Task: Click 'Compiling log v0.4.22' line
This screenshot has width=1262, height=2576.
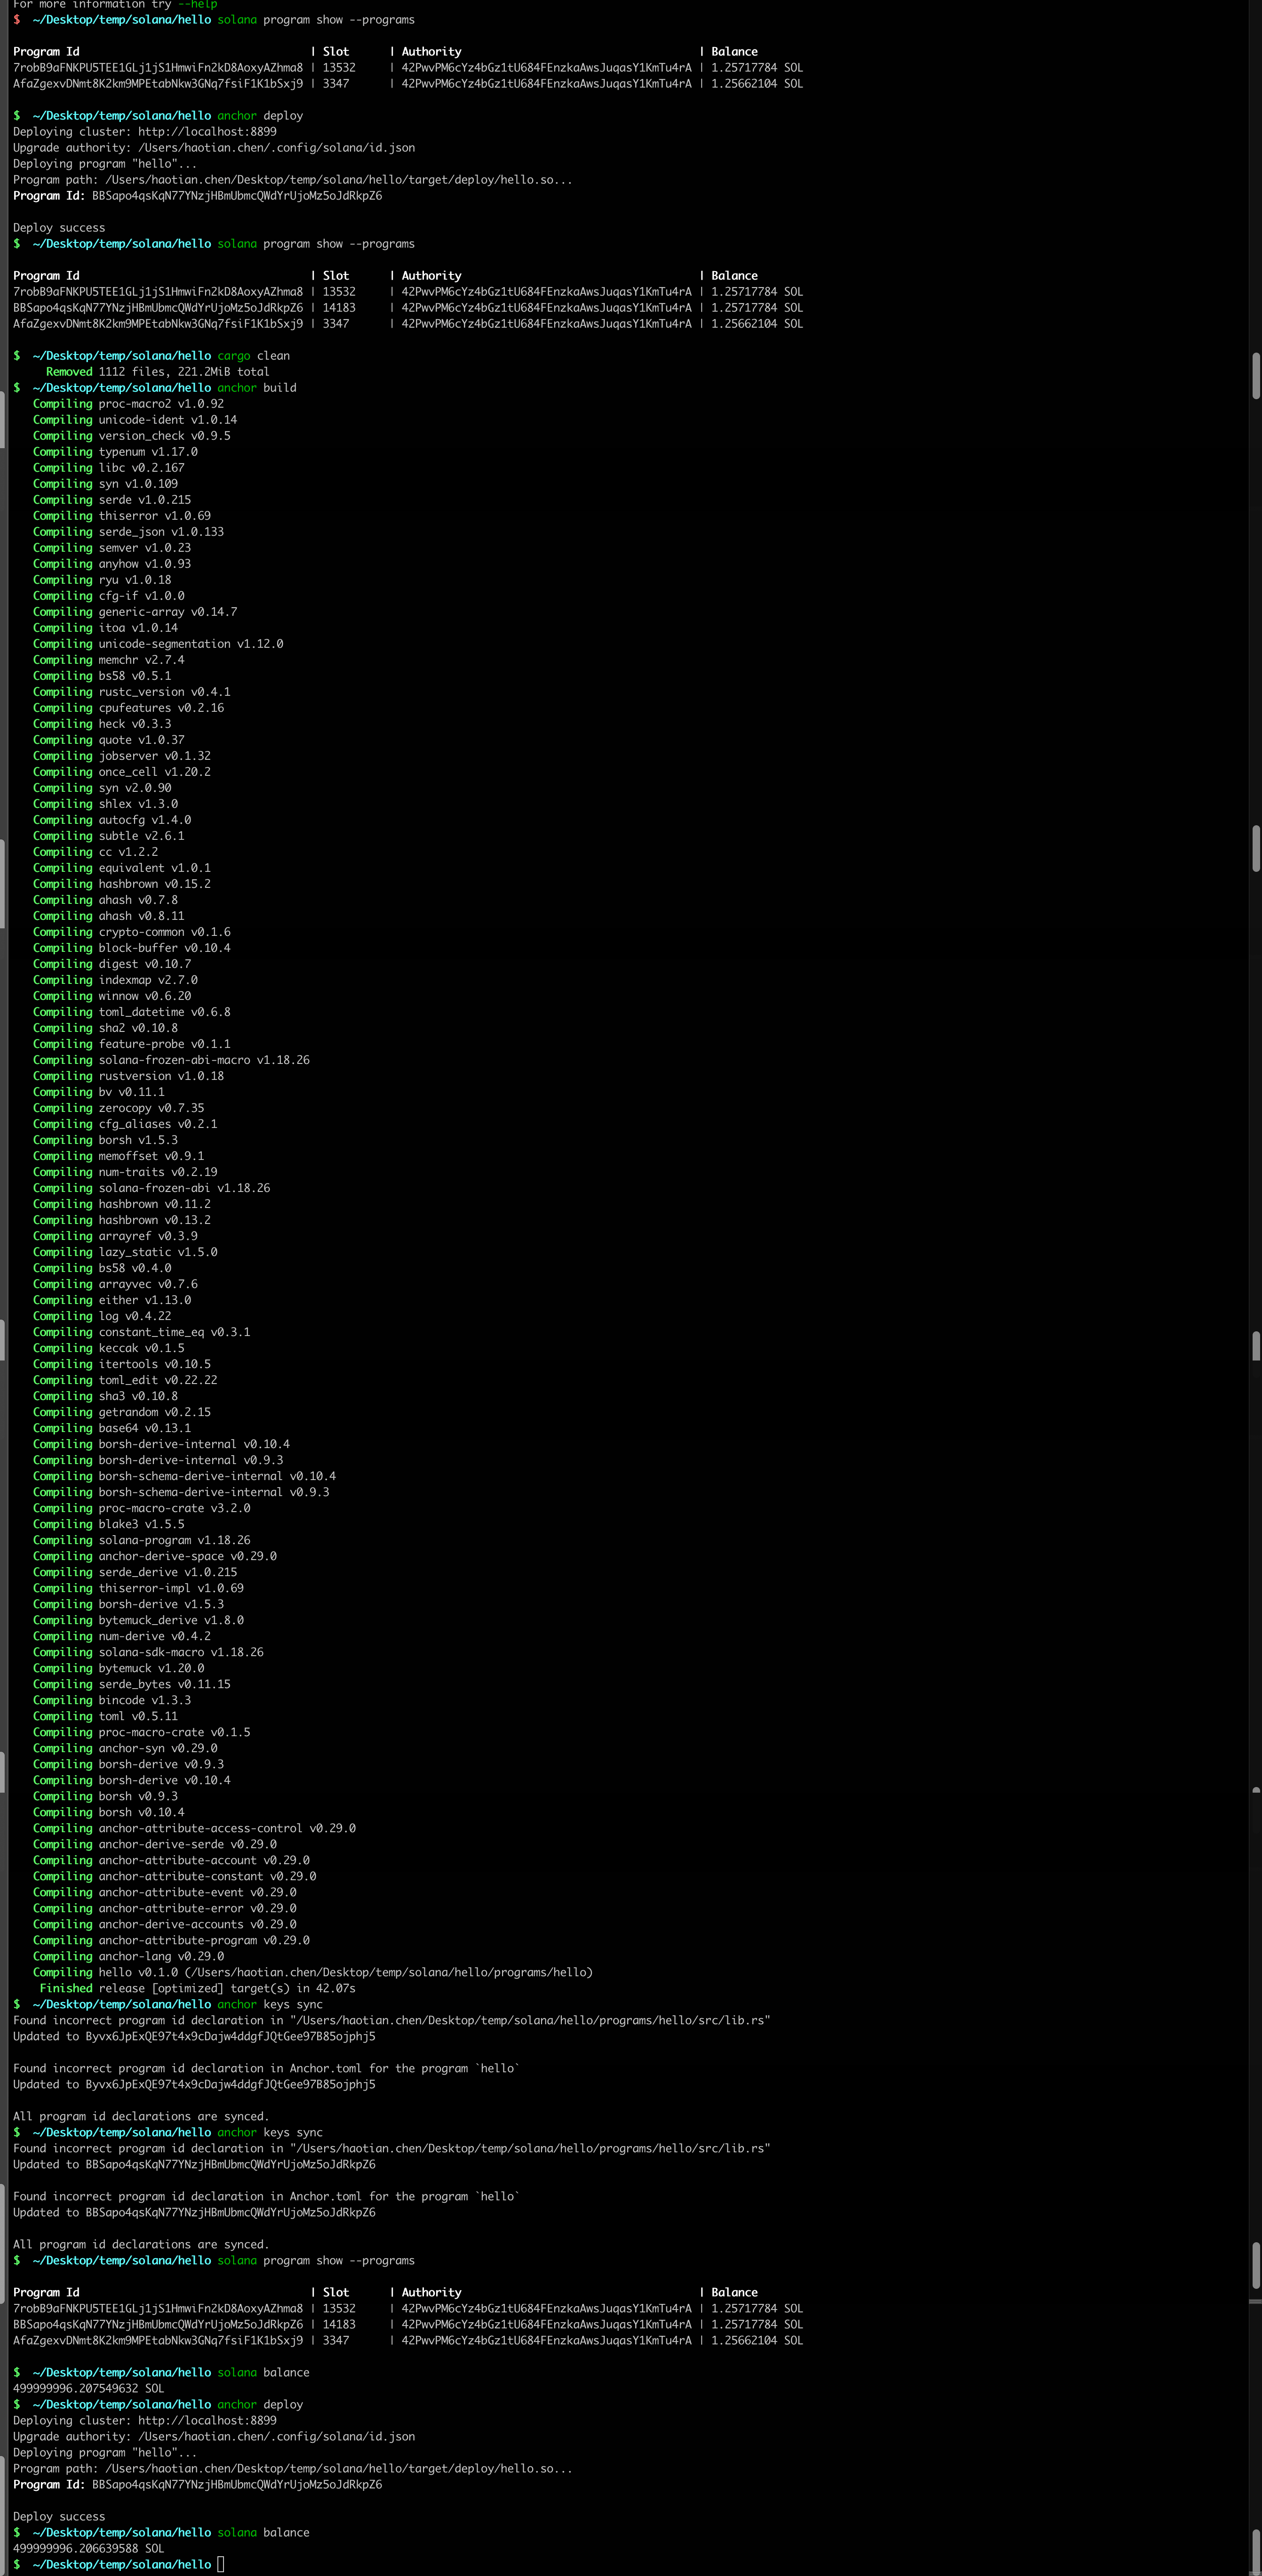Action: (102, 1316)
